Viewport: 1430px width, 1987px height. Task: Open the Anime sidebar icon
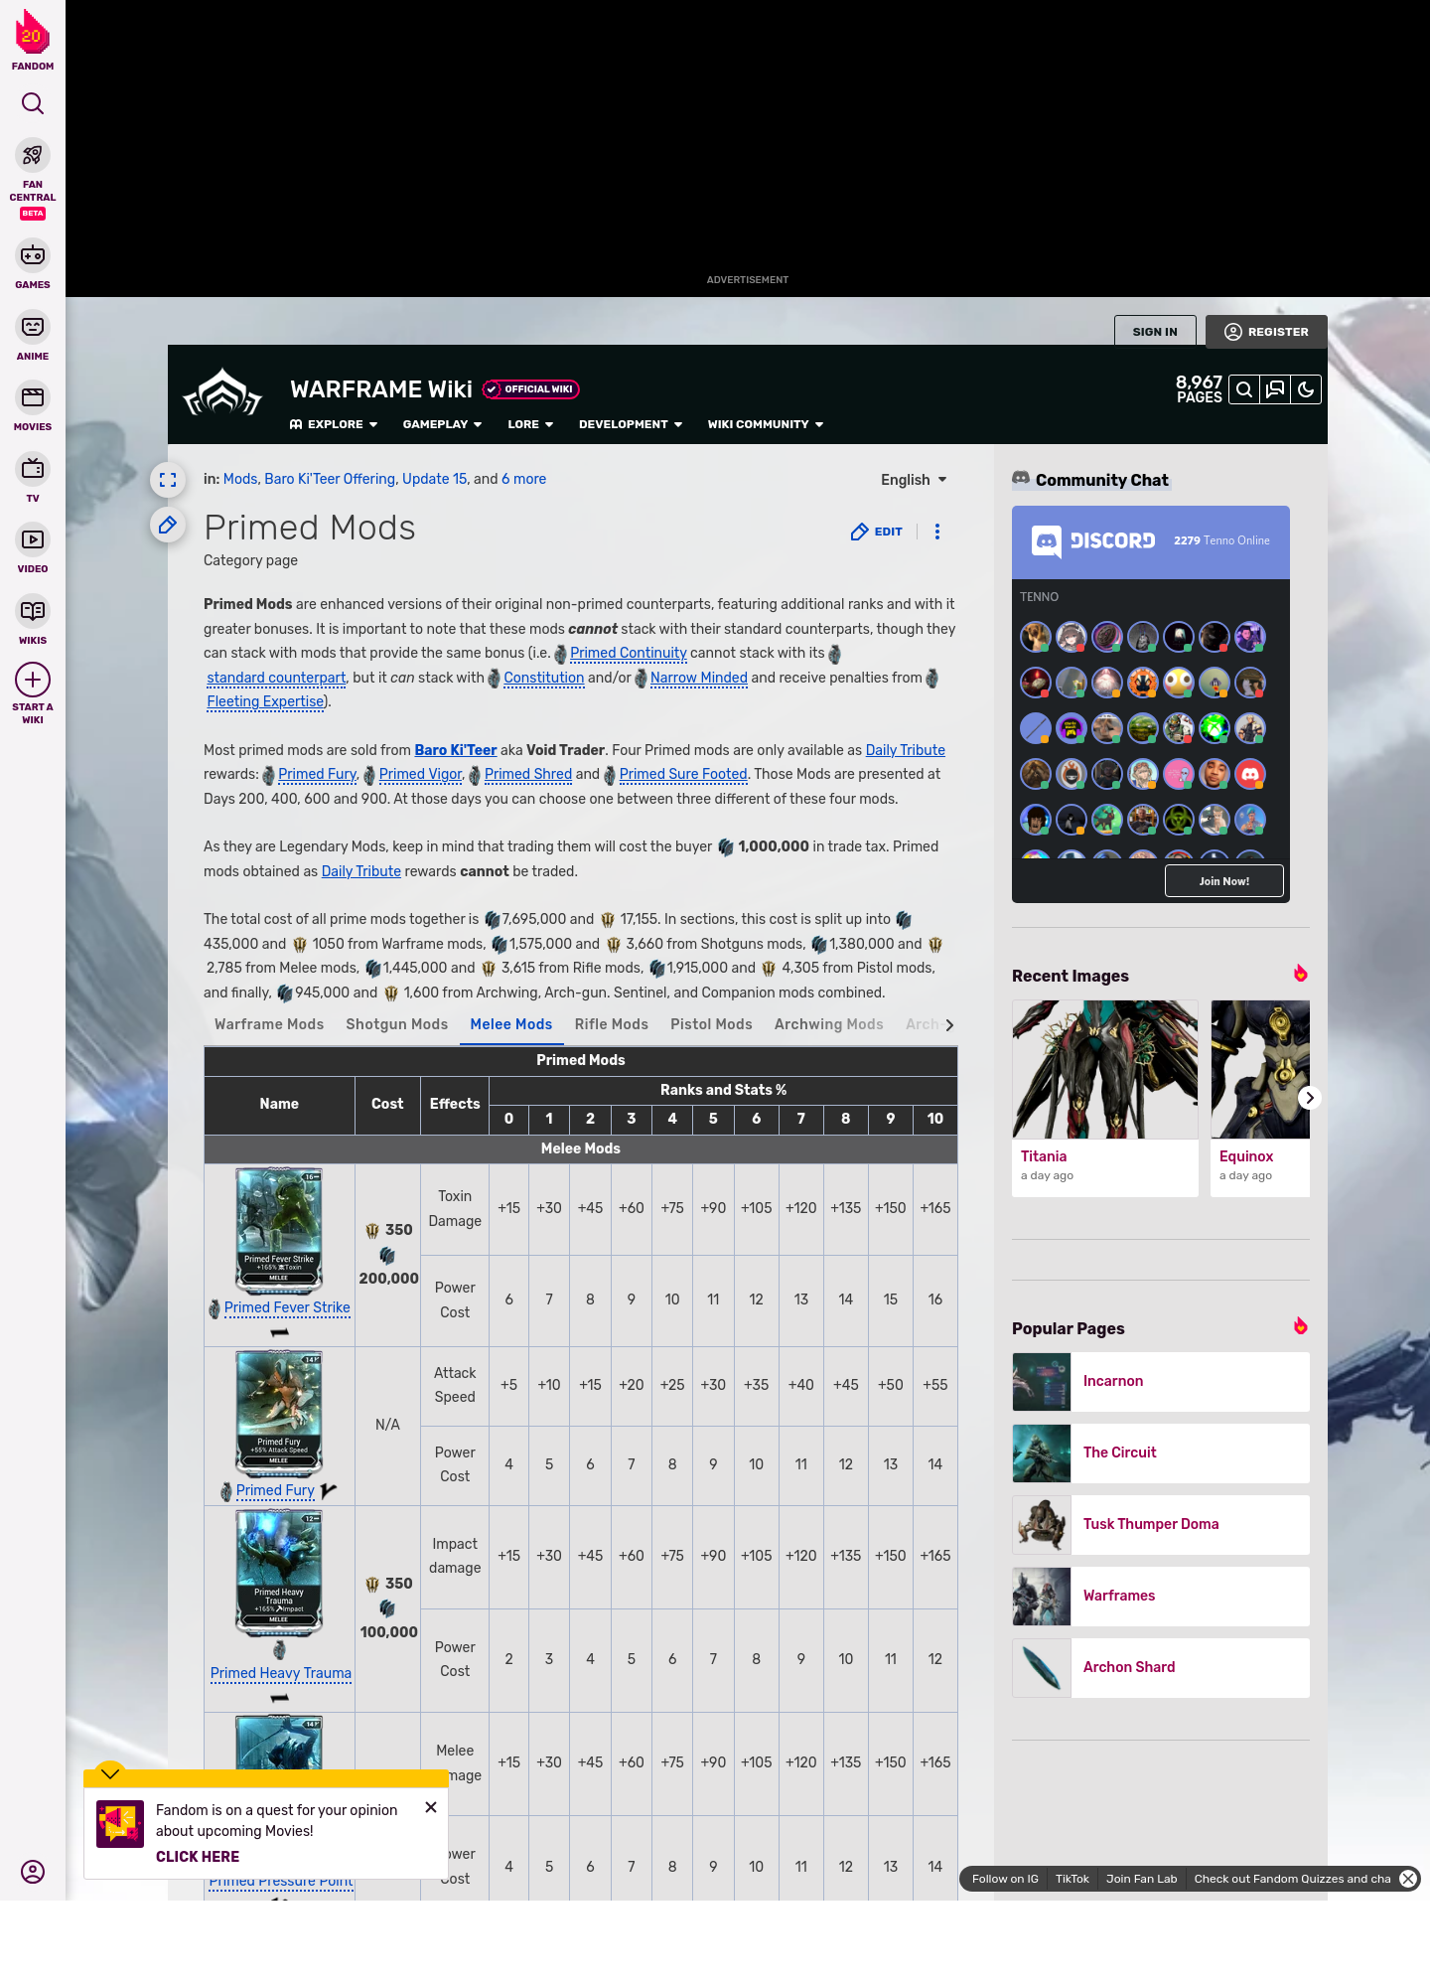(33, 327)
